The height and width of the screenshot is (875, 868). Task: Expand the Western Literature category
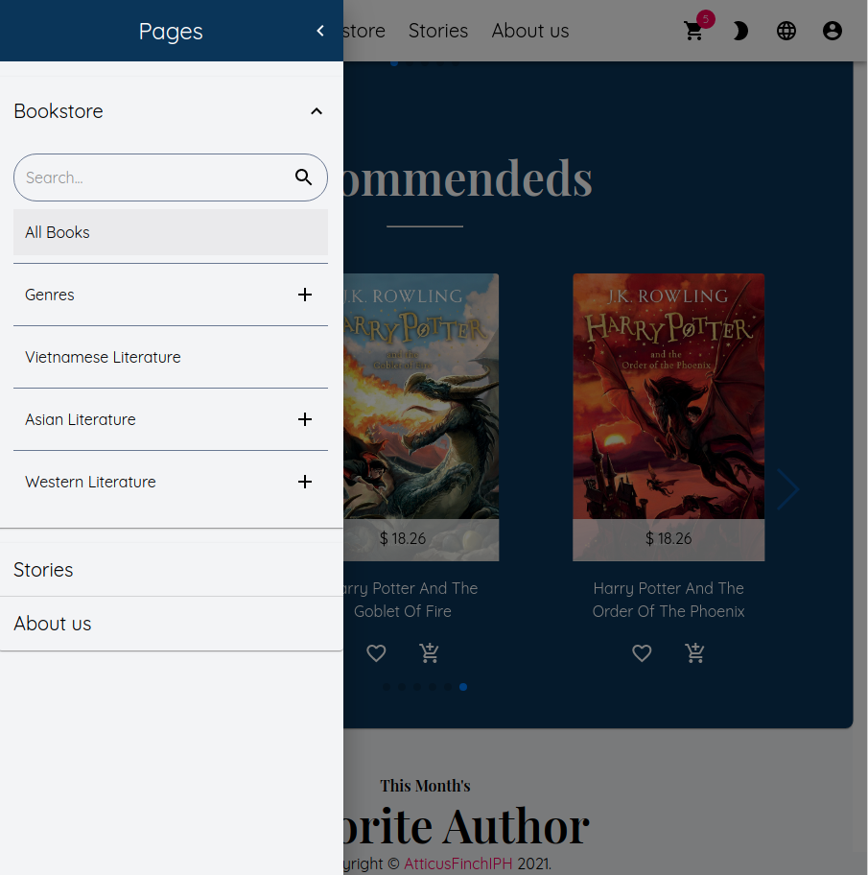point(305,482)
